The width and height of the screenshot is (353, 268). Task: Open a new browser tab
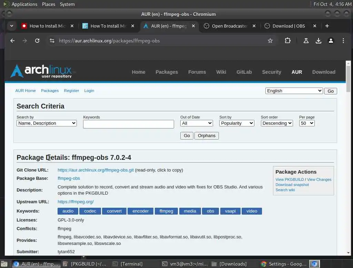pyautogui.click(x=327, y=26)
